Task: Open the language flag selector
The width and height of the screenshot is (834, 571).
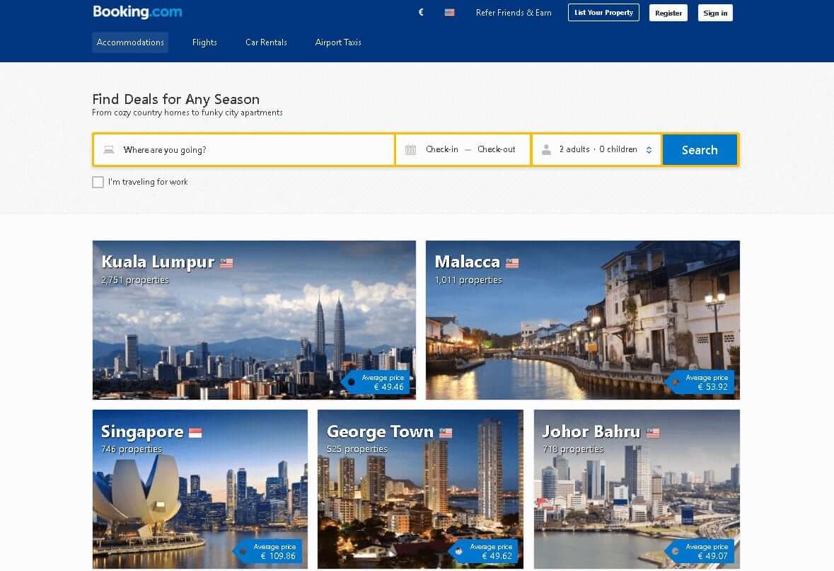Action: coord(449,12)
